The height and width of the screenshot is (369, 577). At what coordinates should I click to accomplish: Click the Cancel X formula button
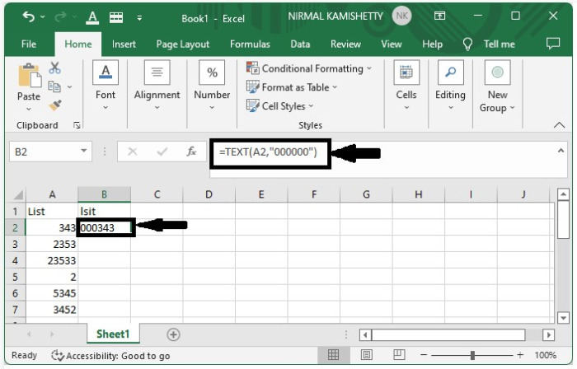132,151
